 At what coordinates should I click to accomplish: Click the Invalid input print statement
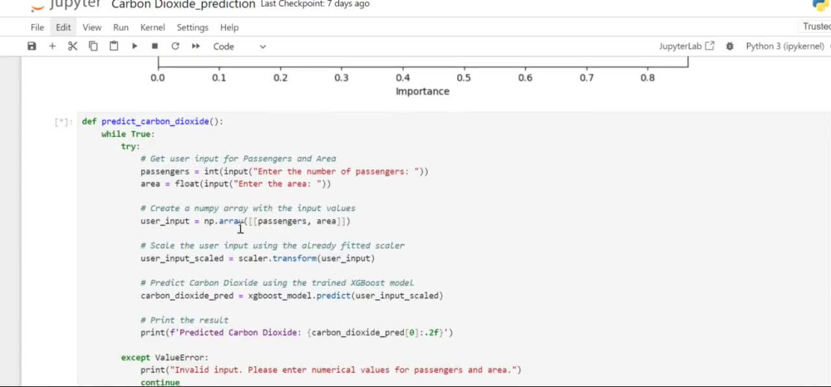point(331,370)
